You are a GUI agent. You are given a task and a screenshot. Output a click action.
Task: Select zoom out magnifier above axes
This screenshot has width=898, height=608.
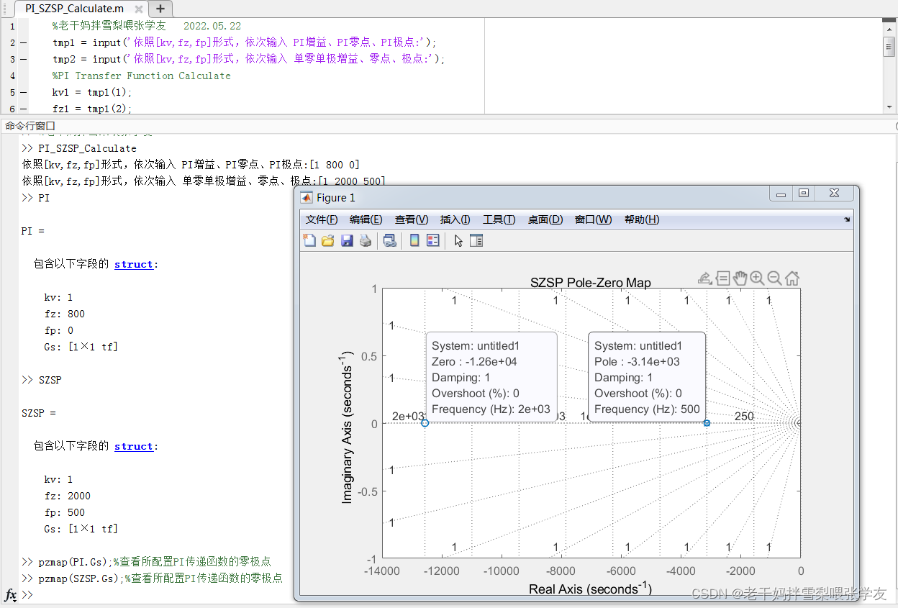click(775, 278)
